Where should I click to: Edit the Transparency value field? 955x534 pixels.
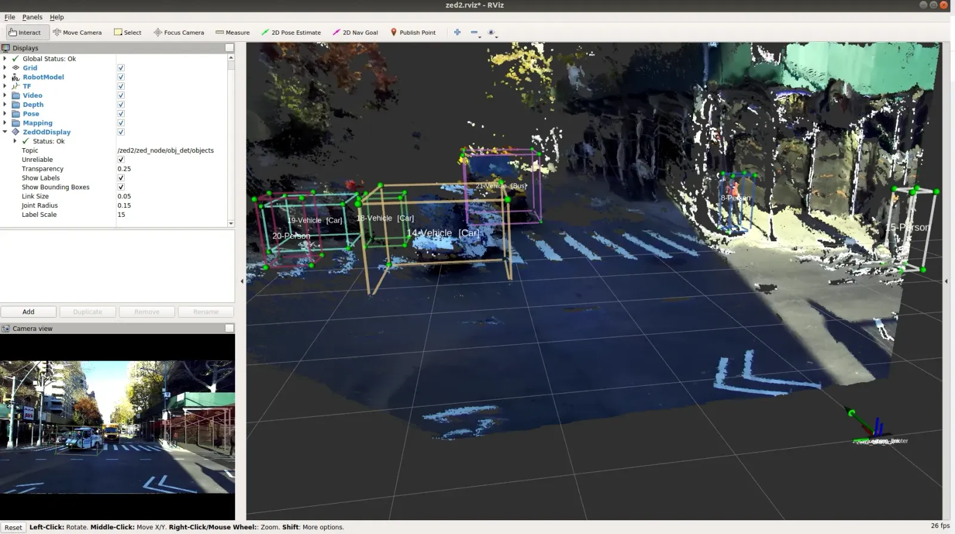tap(171, 169)
